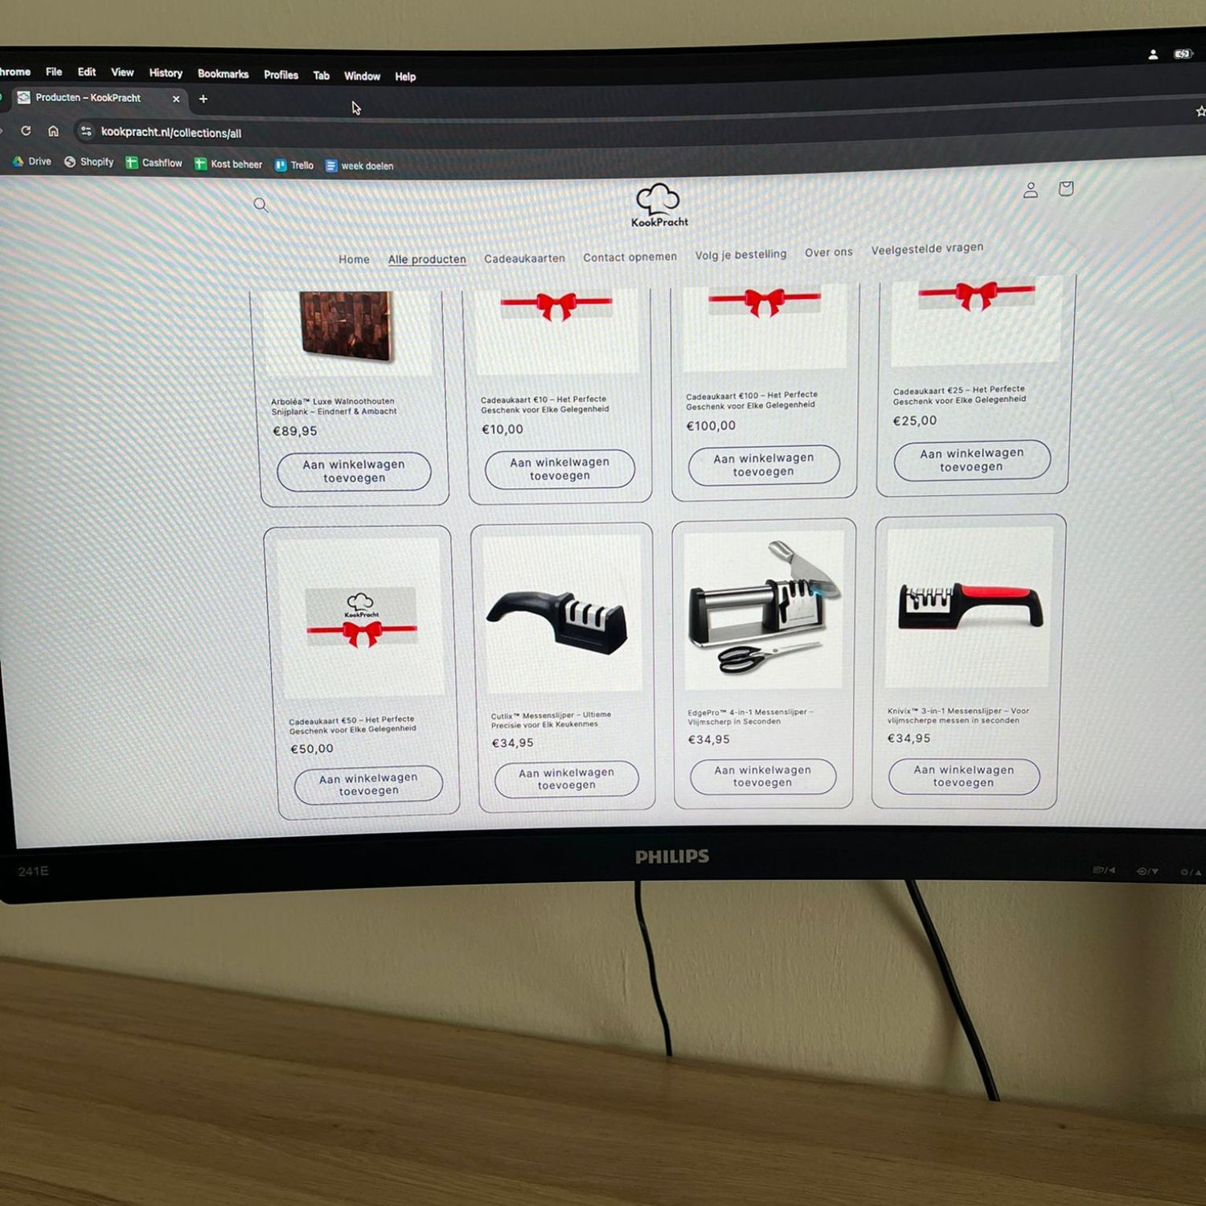
Task: Add Arboléa snijplank to cart
Action: 354,471
